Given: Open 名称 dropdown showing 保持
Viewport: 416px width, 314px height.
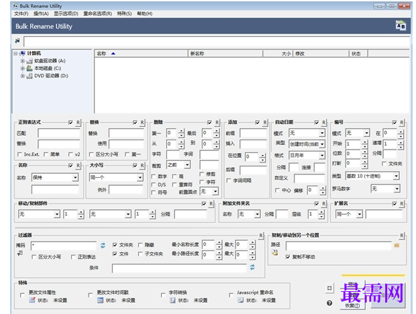Looking at the screenshot, I should (76, 177).
